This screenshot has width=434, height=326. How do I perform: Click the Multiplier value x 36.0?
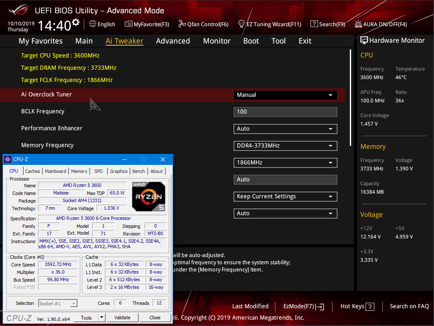[58, 272]
